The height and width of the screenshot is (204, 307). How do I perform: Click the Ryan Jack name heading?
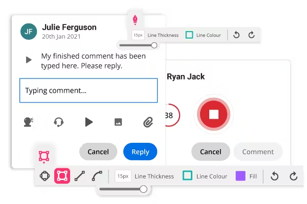[x=186, y=76]
